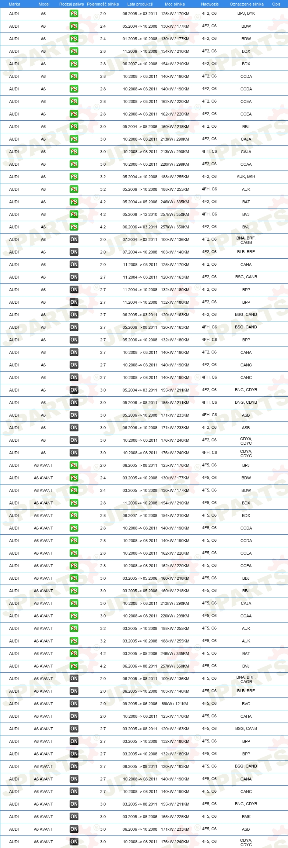
Task: Click ON icon for A6 Avant ASB row
Action: click(74, 829)
